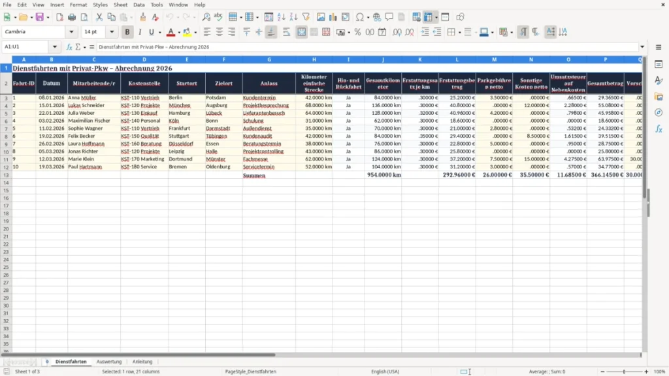Open the sidebar Gallery panel icon
The height and width of the screenshot is (376, 669).
click(659, 97)
